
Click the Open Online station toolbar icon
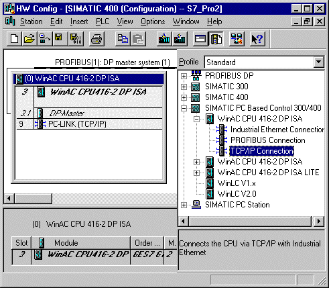click(x=44, y=39)
